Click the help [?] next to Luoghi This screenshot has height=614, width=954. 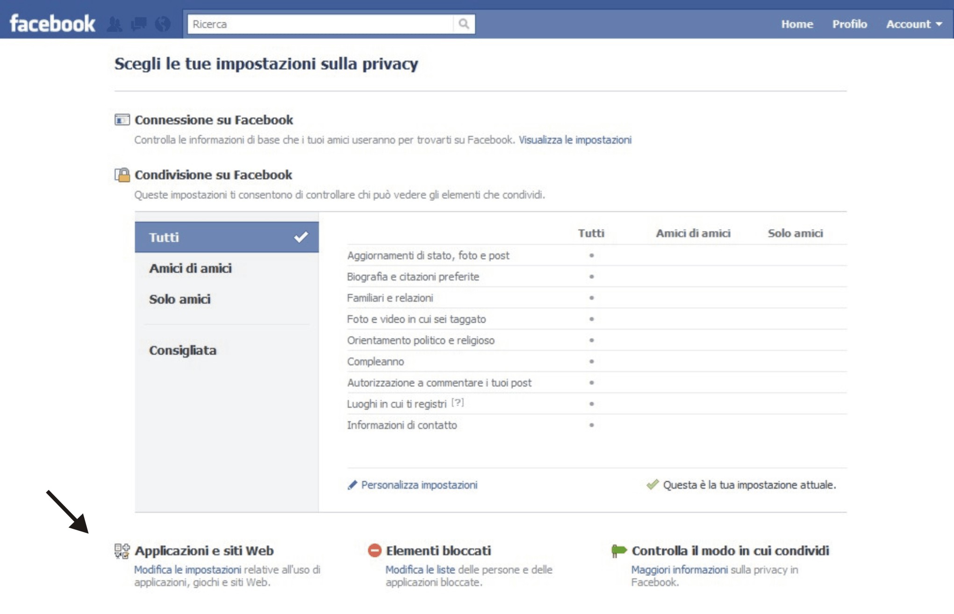pos(458,403)
